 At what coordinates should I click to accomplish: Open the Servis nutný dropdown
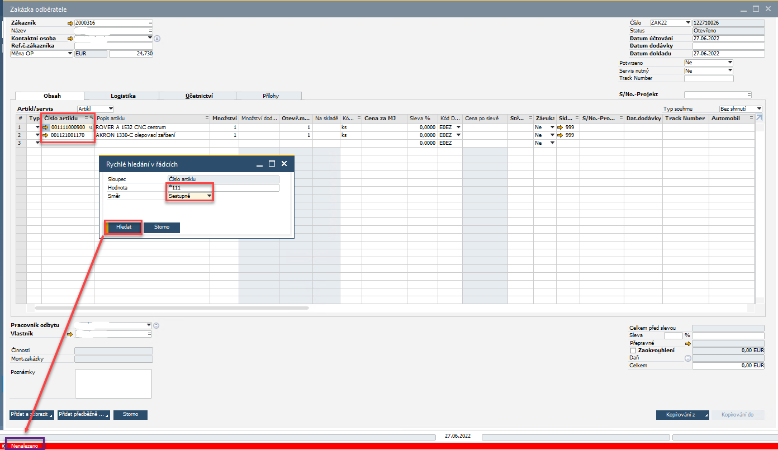730,71
